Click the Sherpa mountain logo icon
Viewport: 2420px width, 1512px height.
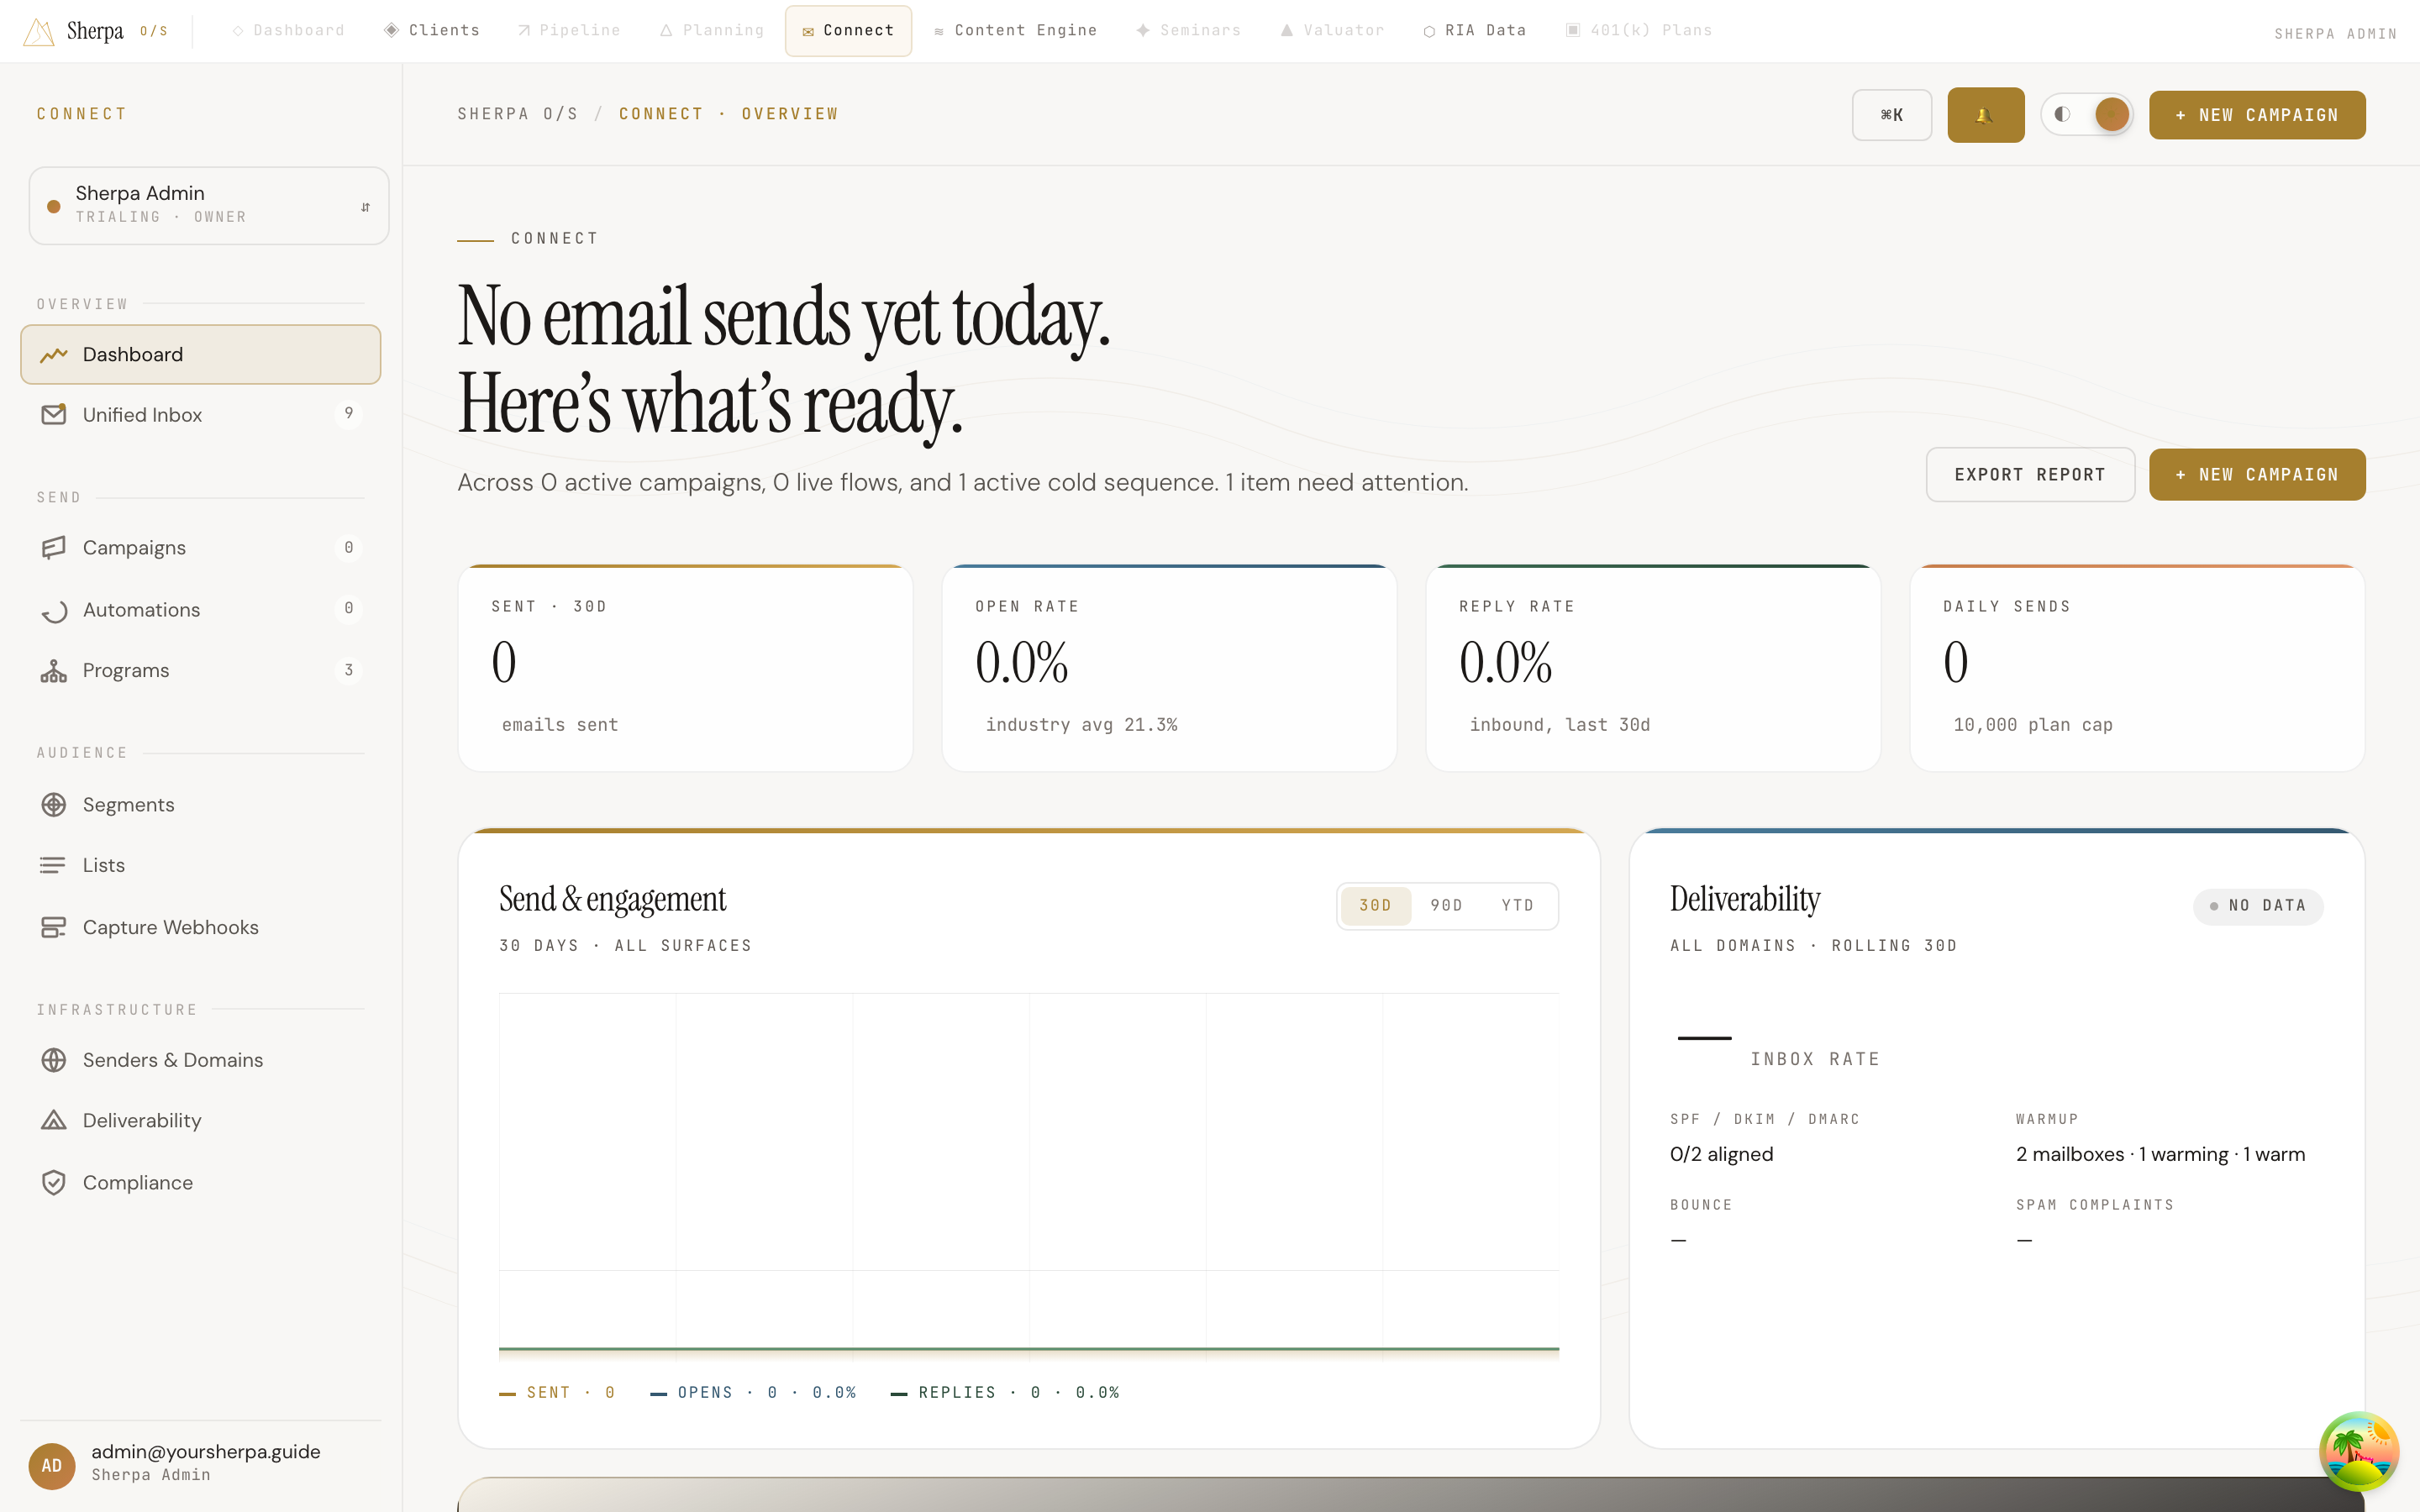[x=38, y=31]
